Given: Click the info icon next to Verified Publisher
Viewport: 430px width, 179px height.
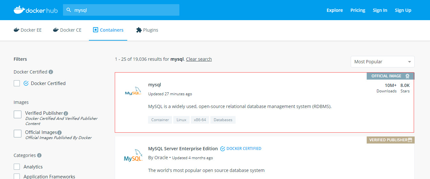Looking at the screenshot, I should click(x=66, y=113).
